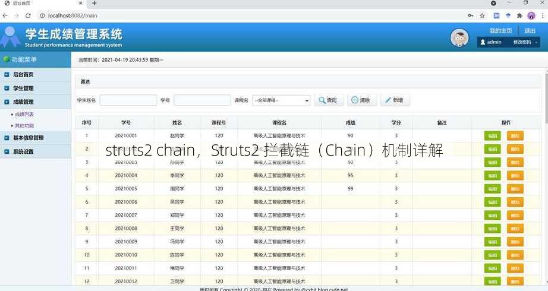
Task: Open the Chrome three-dot menu
Action: [x=543, y=15]
